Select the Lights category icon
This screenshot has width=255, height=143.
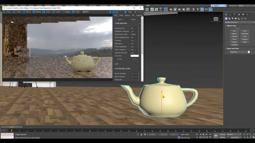pyautogui.click(x=232, y=19)
